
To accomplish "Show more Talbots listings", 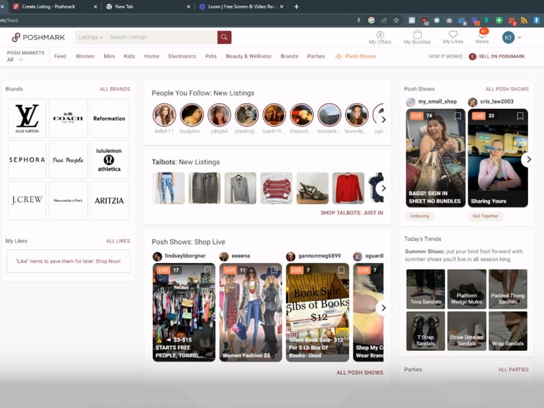I will pos(384,188).
